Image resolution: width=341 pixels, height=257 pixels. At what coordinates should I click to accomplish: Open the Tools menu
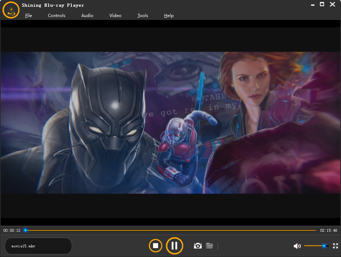tap(143, 15)
